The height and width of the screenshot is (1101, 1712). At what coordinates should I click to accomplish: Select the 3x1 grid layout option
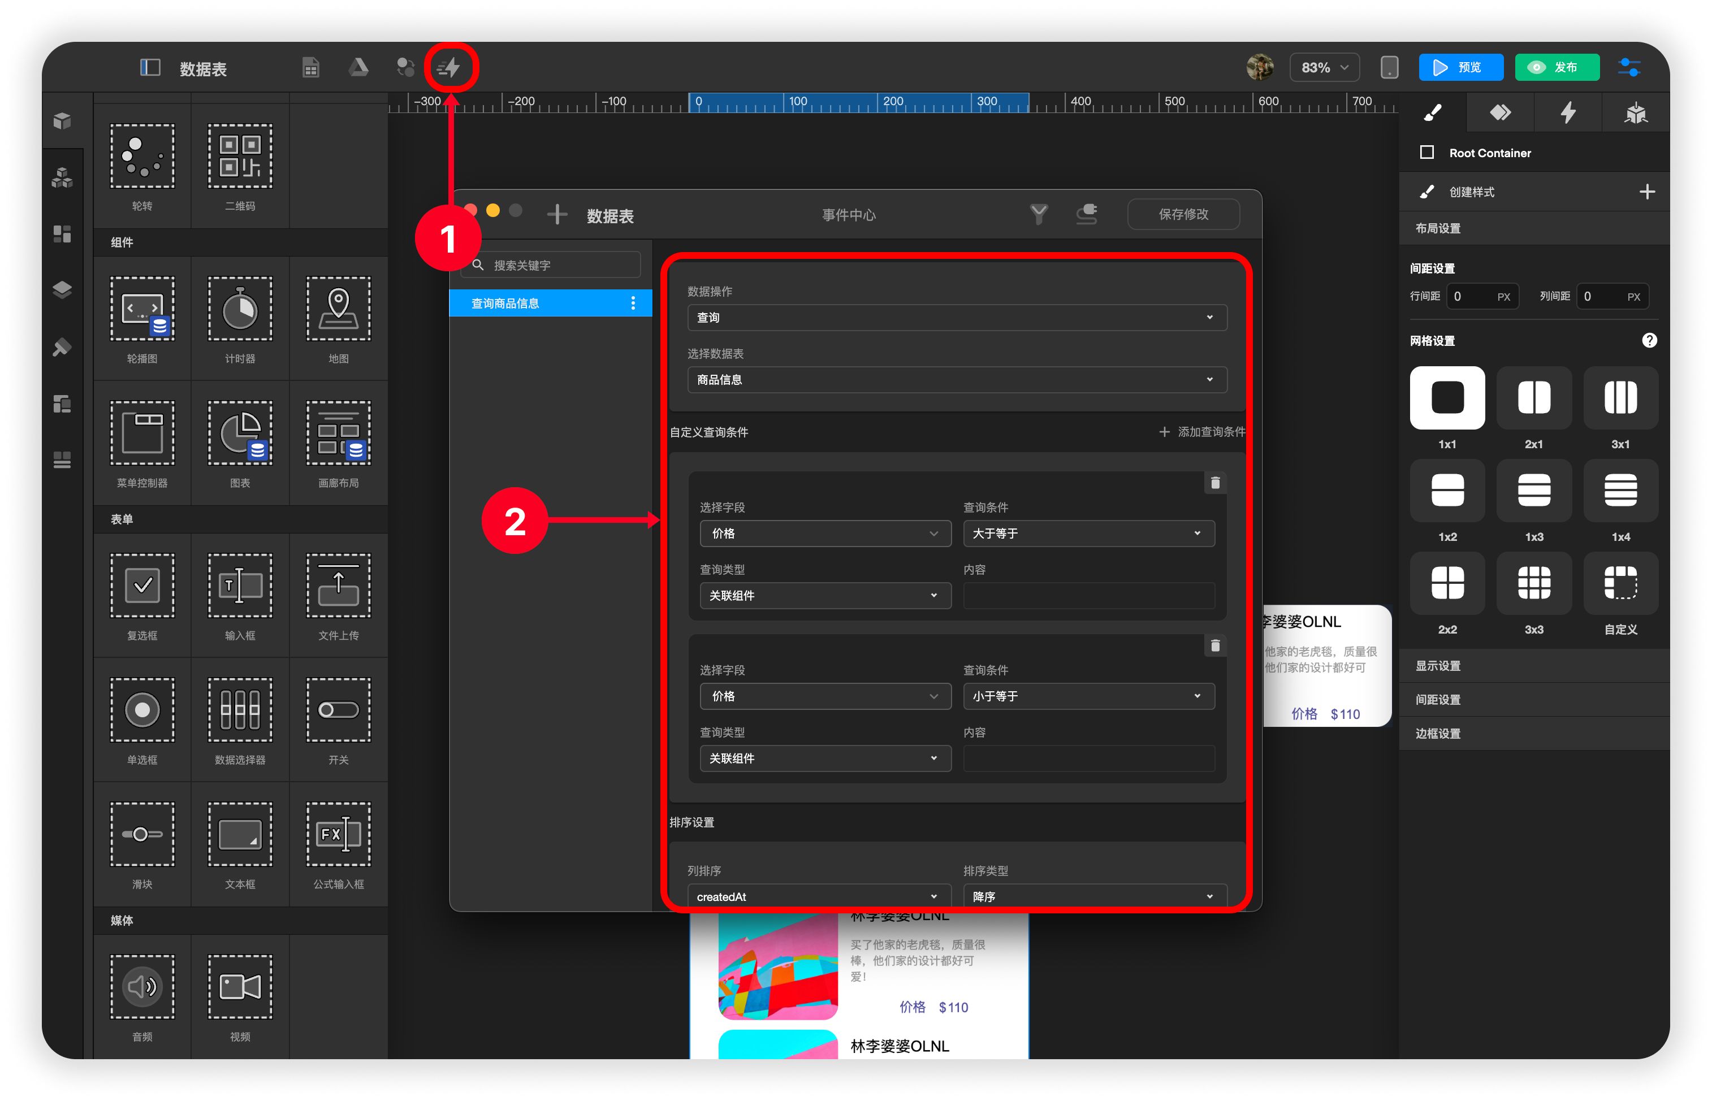click(x=1620, y=397)
